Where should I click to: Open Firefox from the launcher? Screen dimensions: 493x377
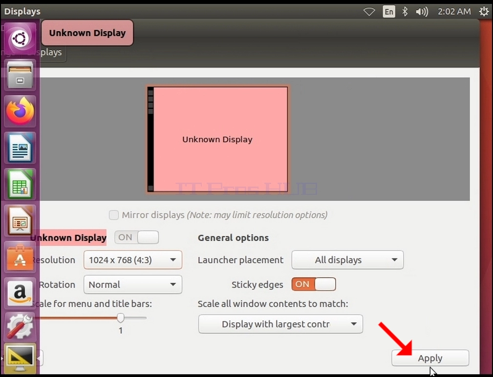(20, 111)
